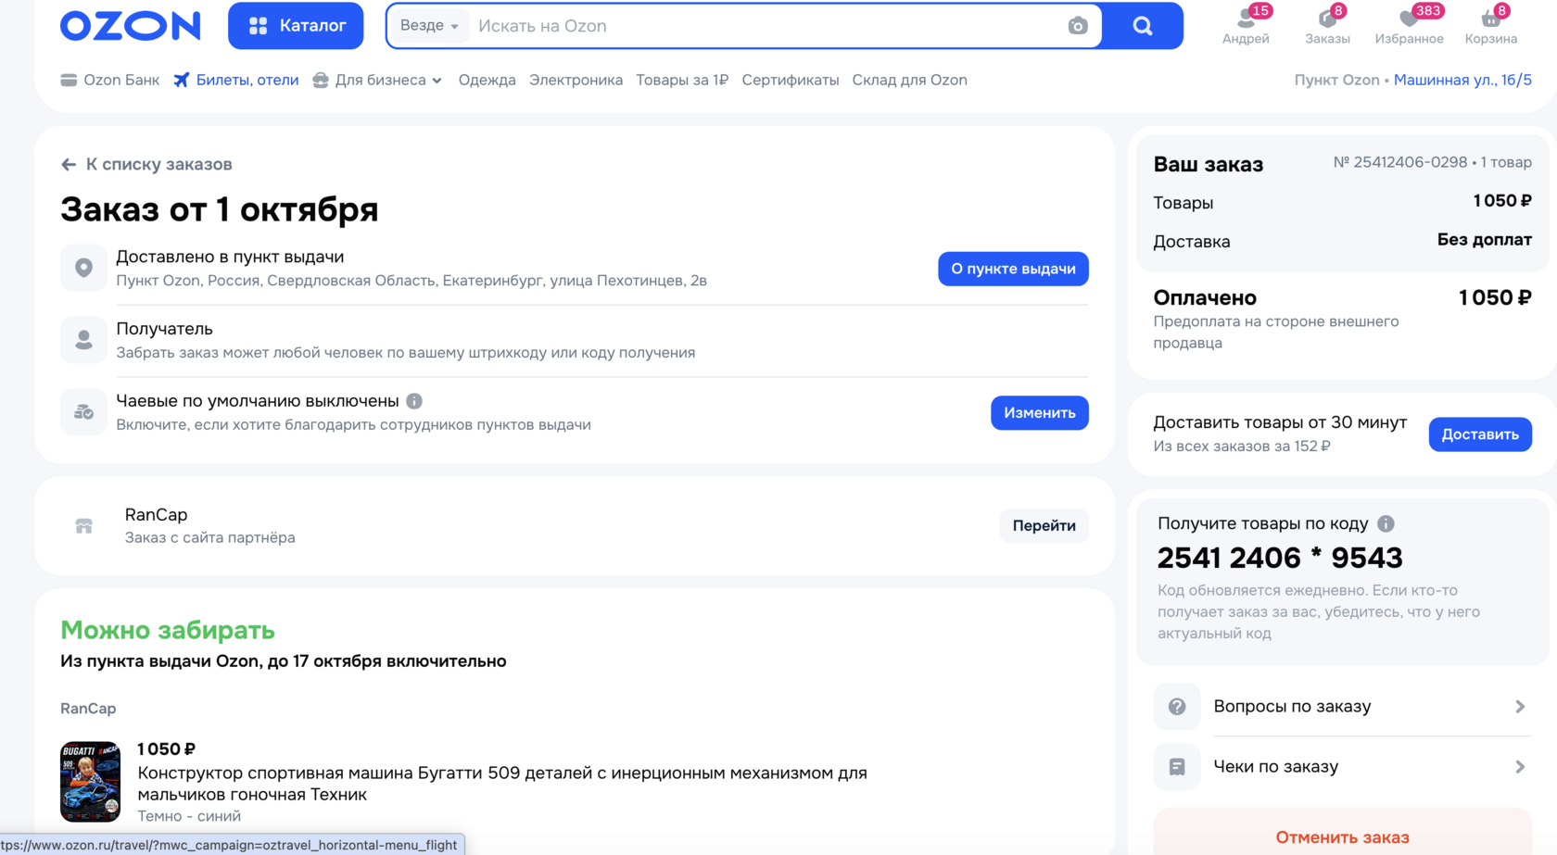Click info icon beside Получите товары по коду

1386,523
